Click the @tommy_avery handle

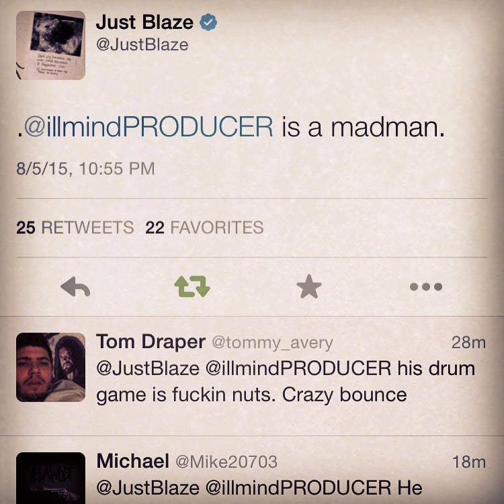click(x=272, y=343)
